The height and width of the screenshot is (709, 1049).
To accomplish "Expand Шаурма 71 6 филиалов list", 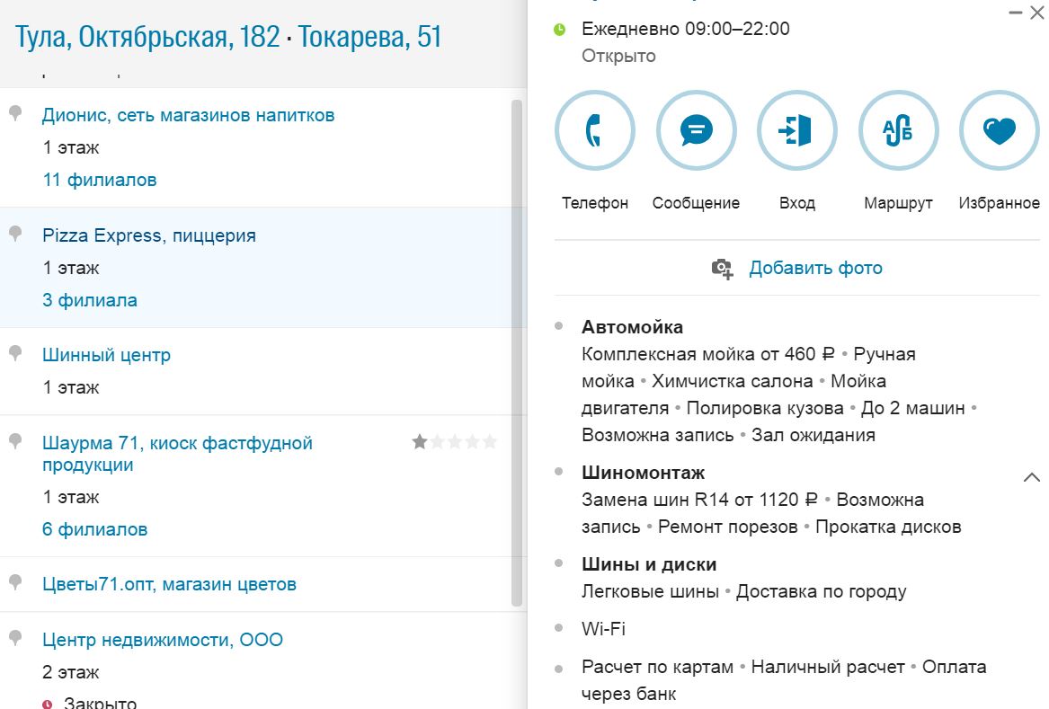I will [94, 529].
